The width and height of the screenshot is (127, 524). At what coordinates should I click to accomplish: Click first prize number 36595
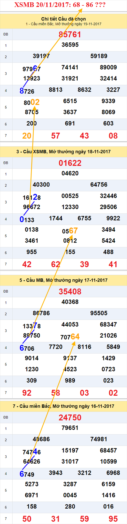pyautogui.click(x=70, y=45)
